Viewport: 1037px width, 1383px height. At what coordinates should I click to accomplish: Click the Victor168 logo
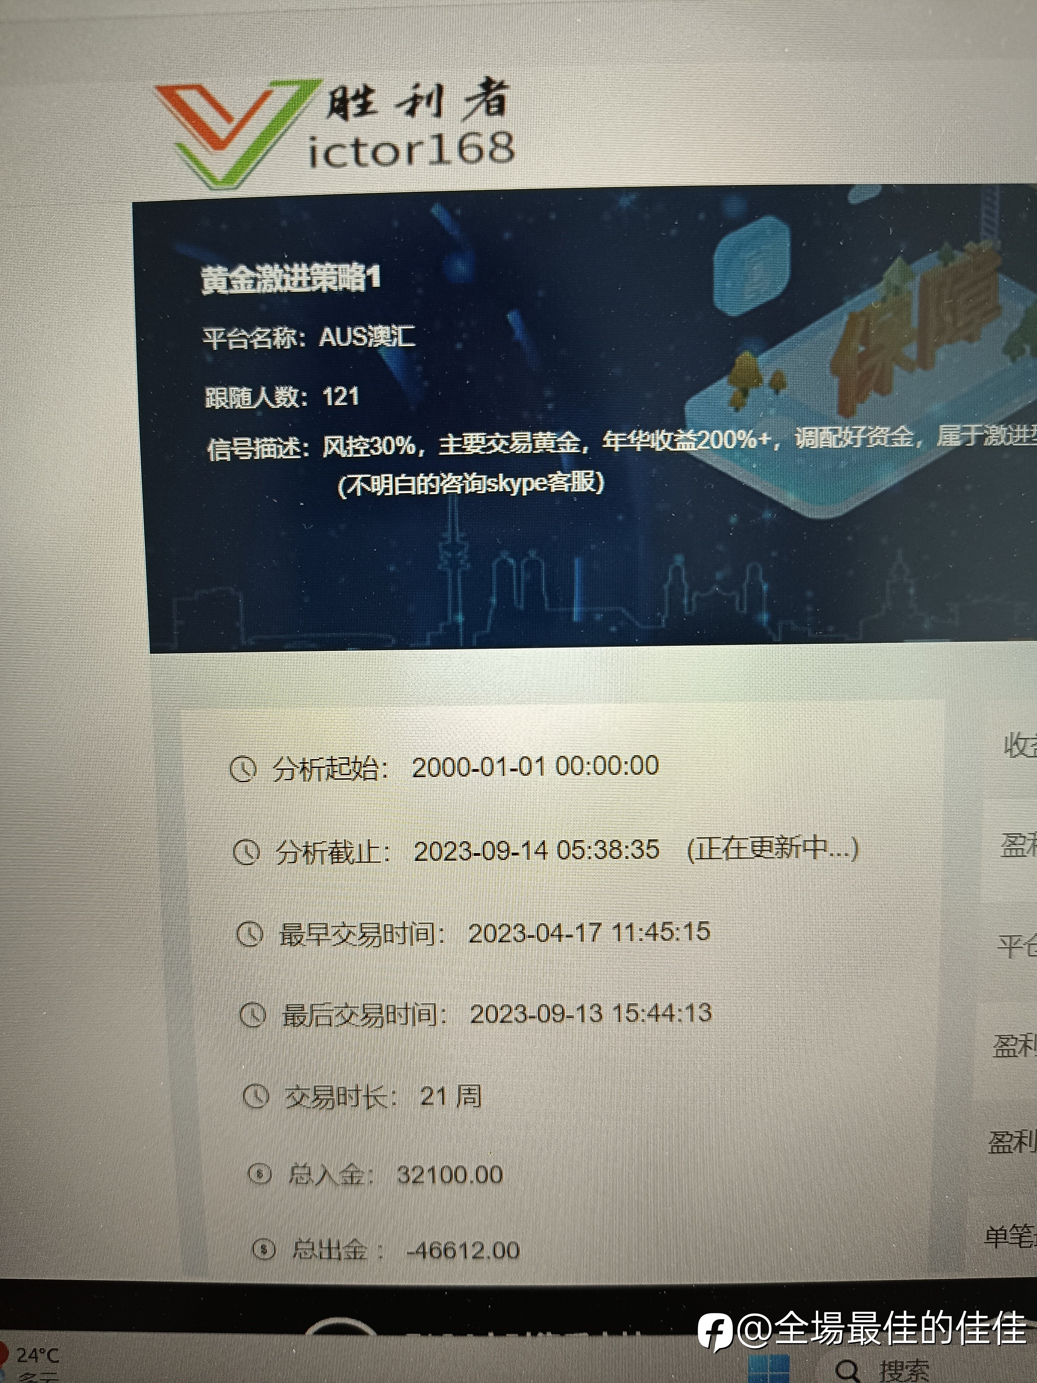335,133
